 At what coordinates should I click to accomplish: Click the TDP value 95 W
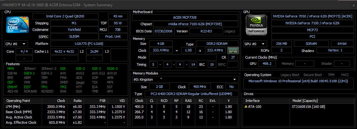118,23
